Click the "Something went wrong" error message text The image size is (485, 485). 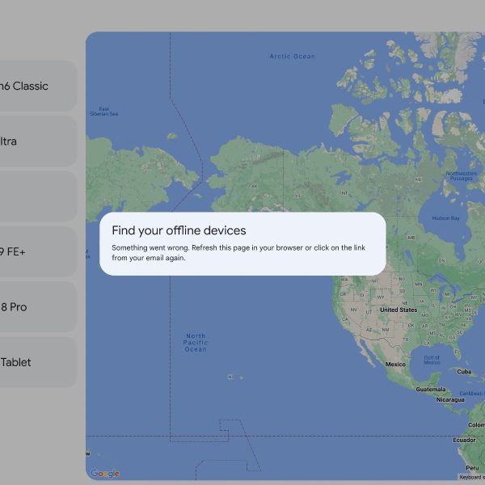[x=242, y=252]
